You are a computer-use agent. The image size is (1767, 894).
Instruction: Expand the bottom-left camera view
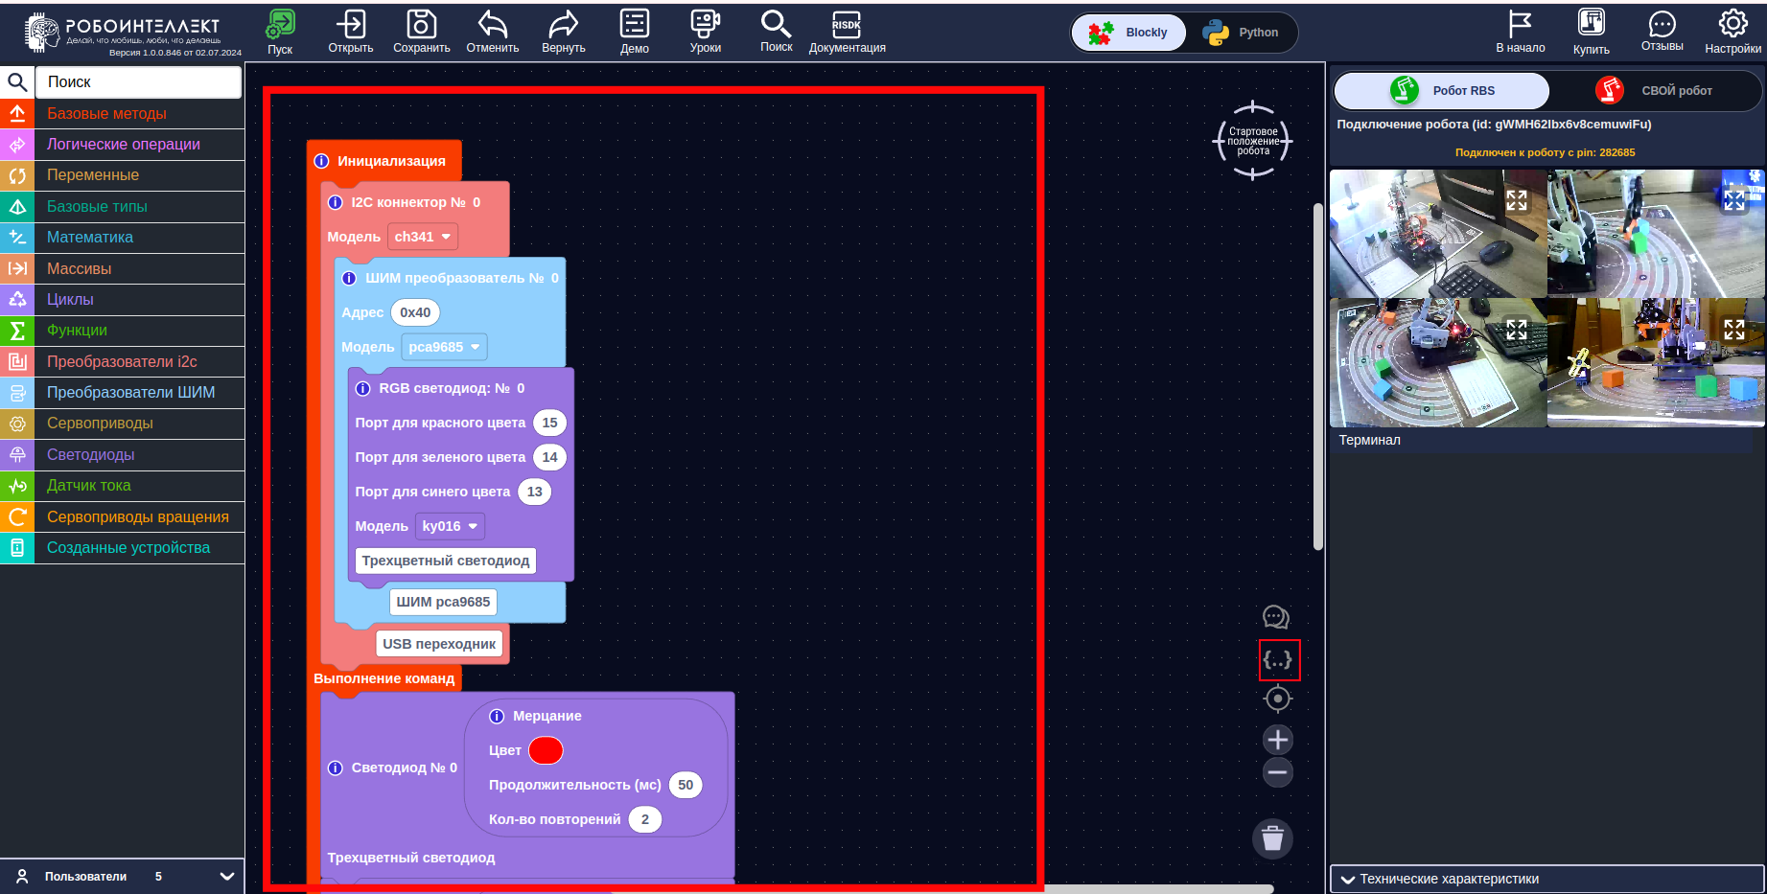click(x=1516, y=330)
